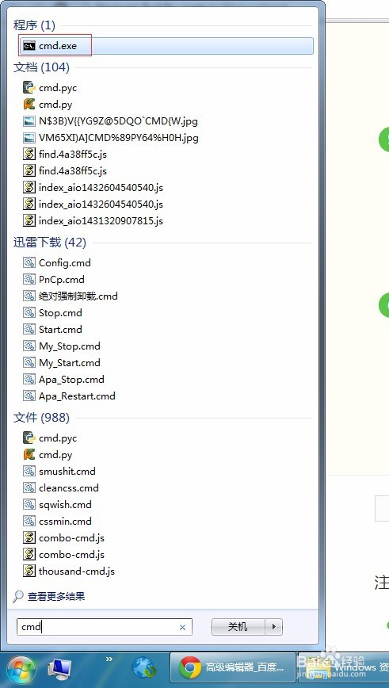Click the Python icon beside cmd.pyc under 文档
389x688 pixels.
[x=29, y=88]
